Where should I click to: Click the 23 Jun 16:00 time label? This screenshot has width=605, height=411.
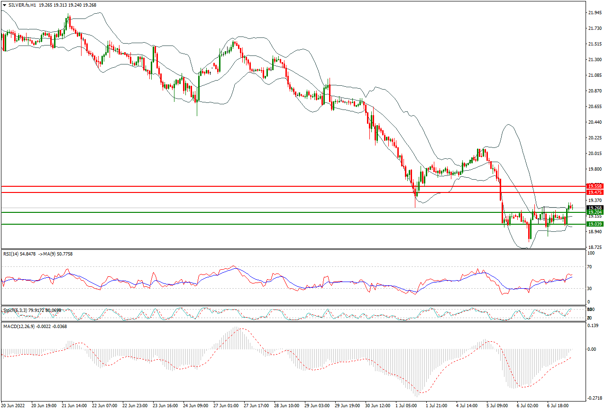(165, 406)
